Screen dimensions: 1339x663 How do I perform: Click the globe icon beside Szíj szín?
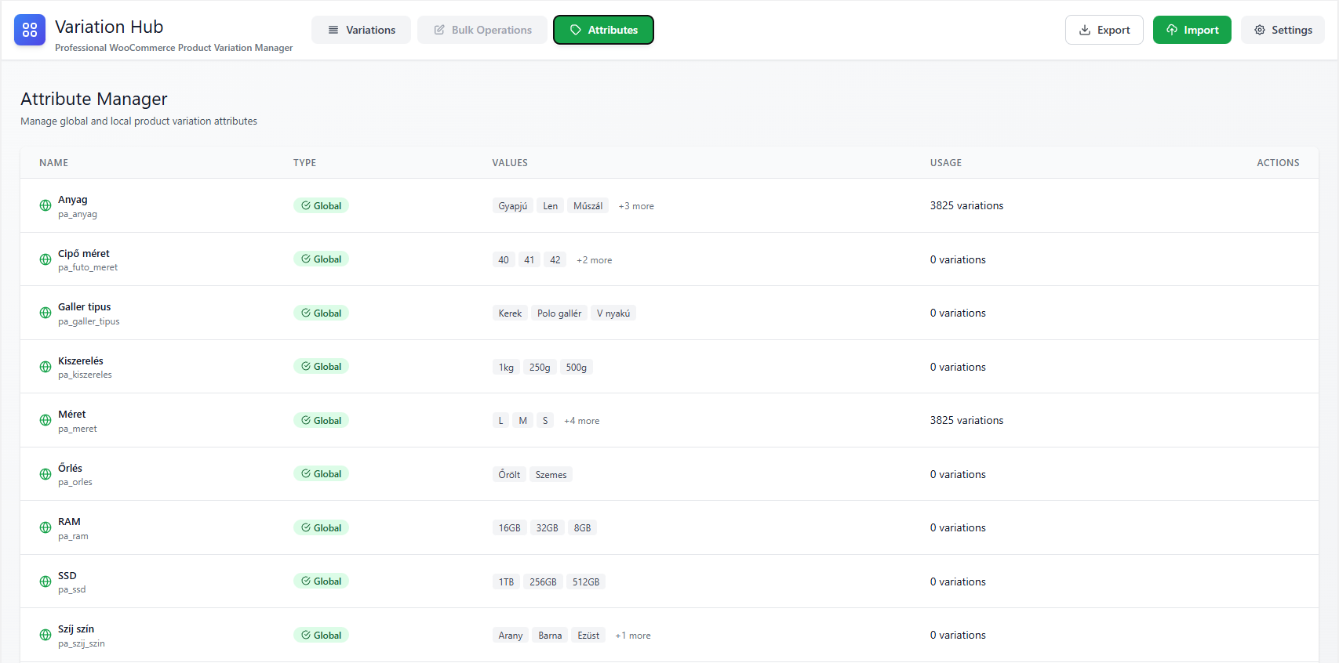[x=45, y=635]
